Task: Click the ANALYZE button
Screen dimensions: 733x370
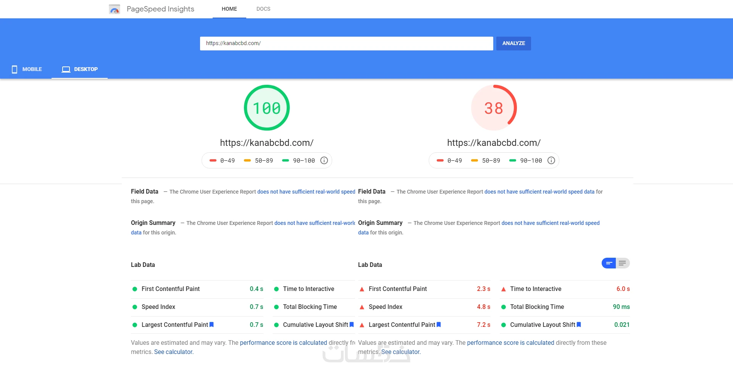Action: pos(513,43)
